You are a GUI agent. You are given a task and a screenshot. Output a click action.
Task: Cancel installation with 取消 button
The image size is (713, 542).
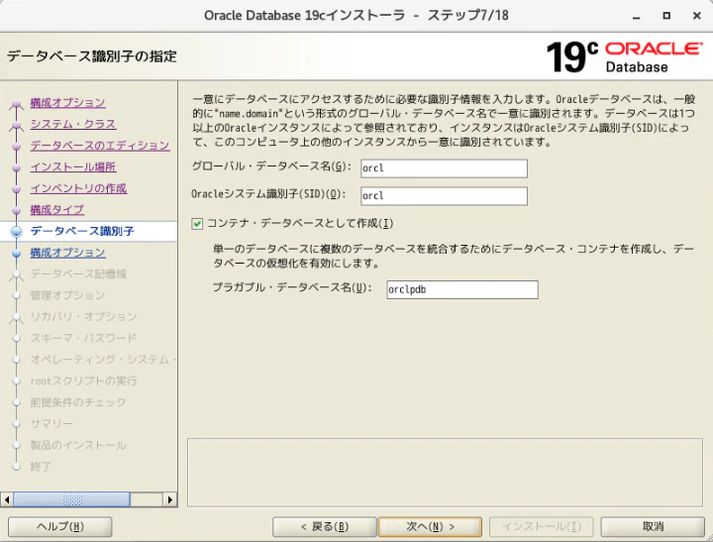tap(653, 526)
